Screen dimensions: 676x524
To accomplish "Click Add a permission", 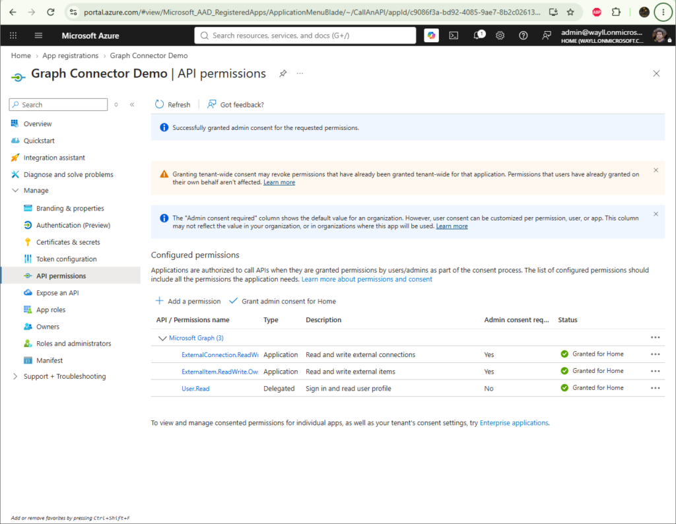I will point(188,301).
